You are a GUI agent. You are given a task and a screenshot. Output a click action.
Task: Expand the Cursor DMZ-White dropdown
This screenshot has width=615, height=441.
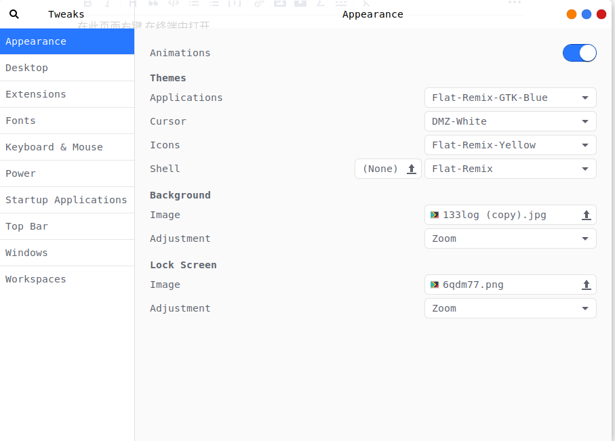510,121
